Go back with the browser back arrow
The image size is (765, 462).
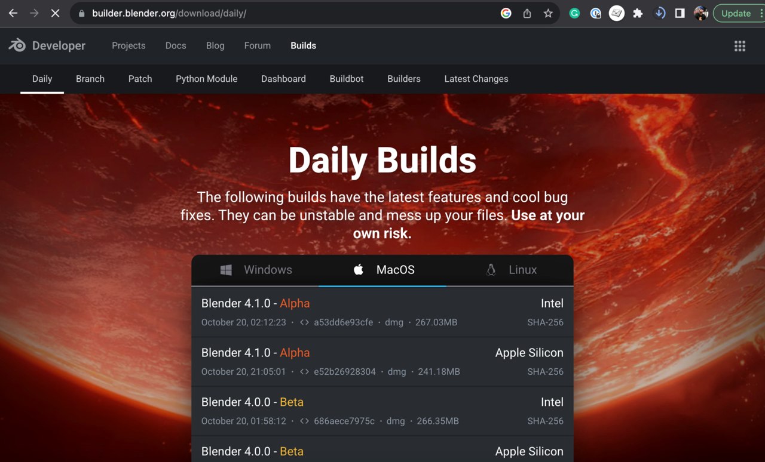click(x=13, y=13)
